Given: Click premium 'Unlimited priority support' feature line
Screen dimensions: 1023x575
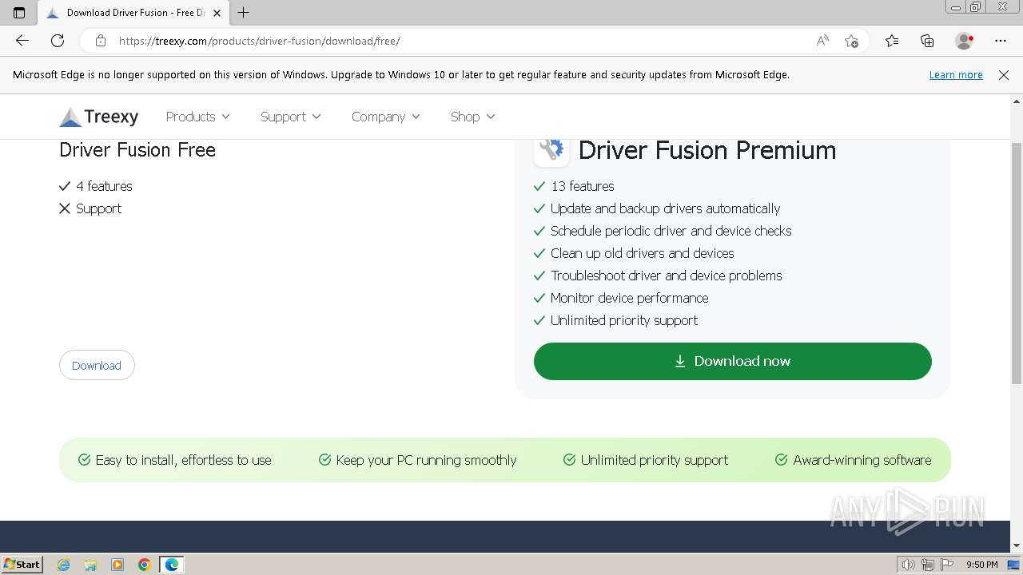Looking at the screenshot, I should pos(624,320).
